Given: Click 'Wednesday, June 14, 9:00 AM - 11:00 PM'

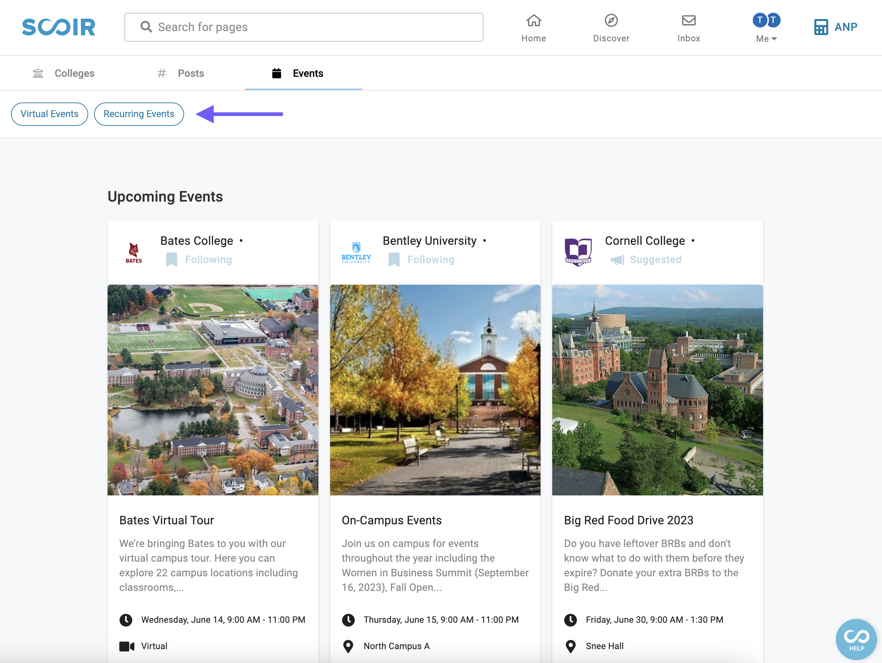Looking at the screenshot, I should (x=223, y=619).
